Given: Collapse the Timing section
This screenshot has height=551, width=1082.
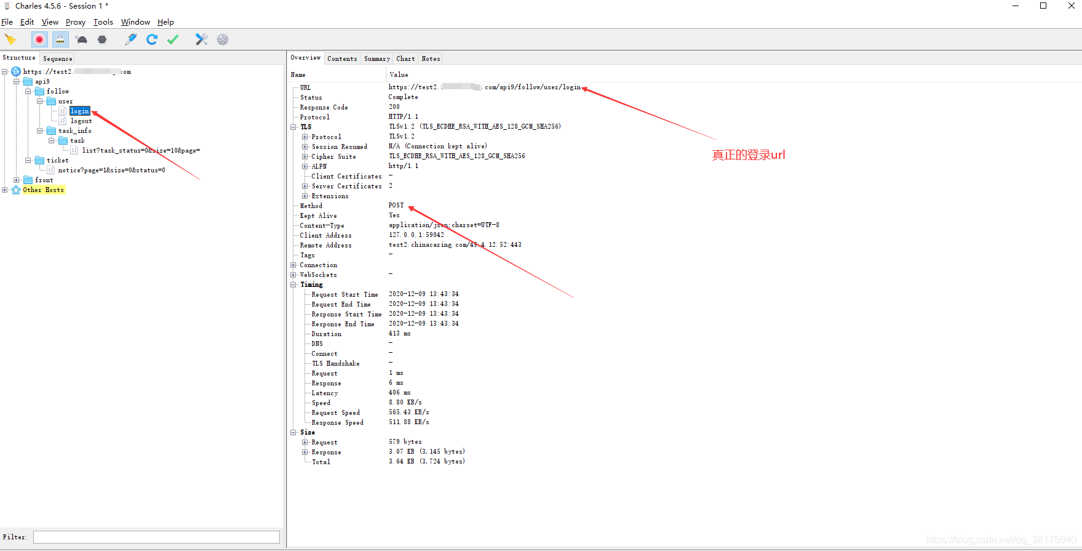Looking at the screenshot, I should [293, 285].
